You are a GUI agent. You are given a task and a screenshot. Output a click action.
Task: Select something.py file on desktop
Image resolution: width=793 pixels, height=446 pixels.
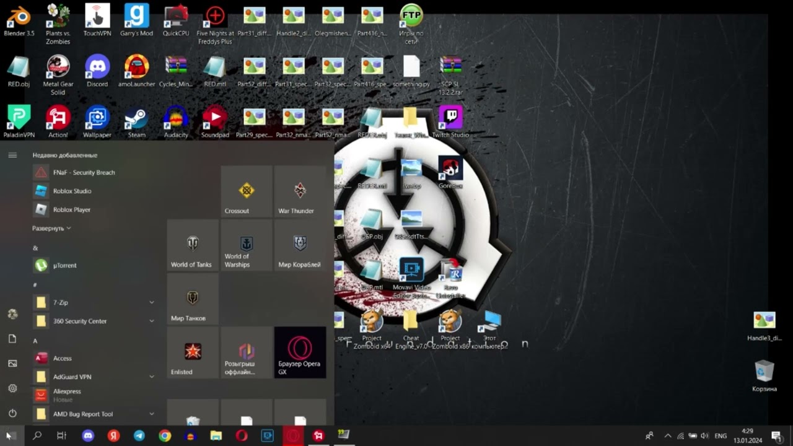(411, 71)
